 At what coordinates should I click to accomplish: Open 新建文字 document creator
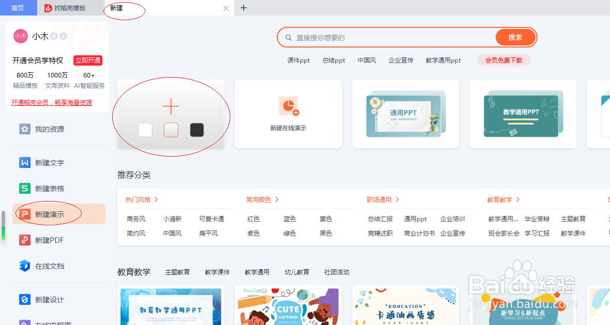pyautogui.click(x=24, y=162)
